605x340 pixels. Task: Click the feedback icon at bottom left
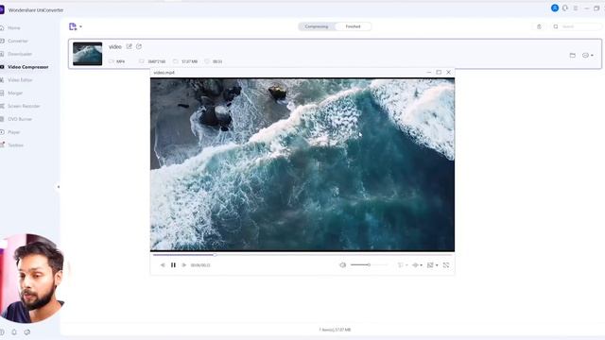click(x=27, y=331)
